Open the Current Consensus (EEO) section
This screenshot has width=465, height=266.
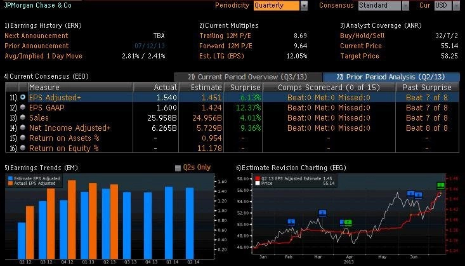(x=46, y=76)
